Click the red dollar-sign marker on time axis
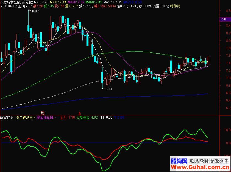Viewport: 231px width, 172px height. (x=80, y=113)
